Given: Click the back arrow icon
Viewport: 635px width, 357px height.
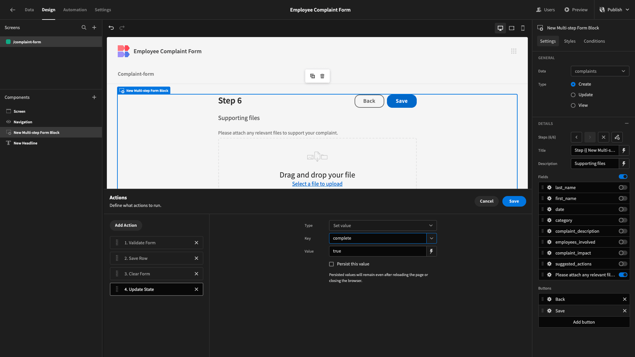Looking at the screenshot, I should (13, 10).
